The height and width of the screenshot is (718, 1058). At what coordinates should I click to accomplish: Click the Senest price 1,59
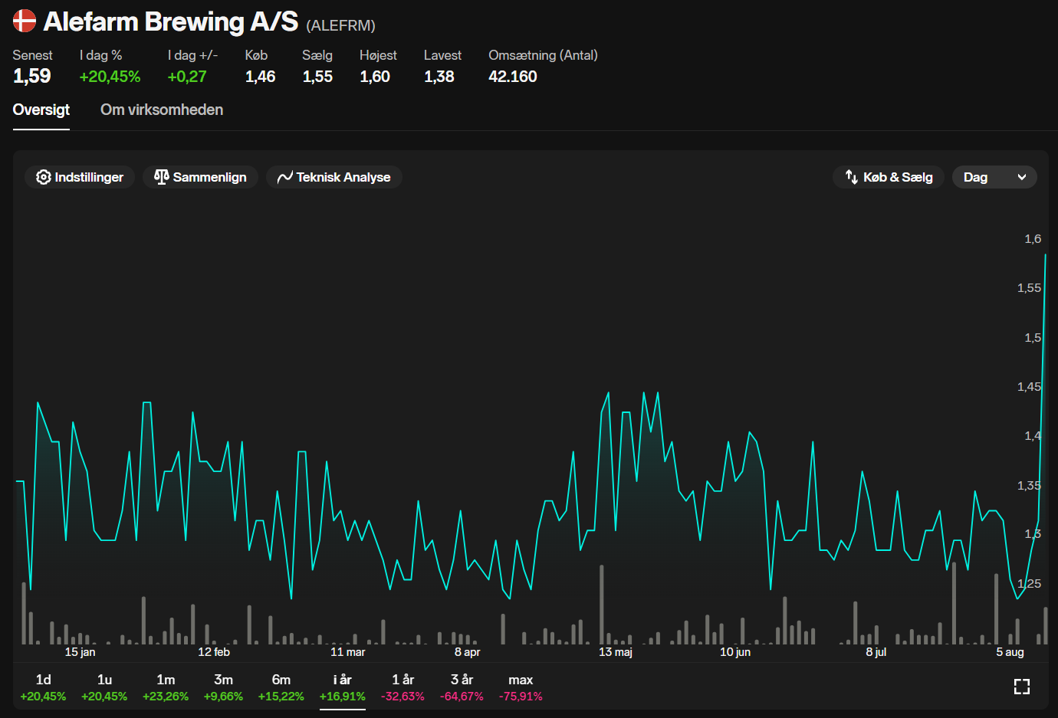tap(32, 76)
